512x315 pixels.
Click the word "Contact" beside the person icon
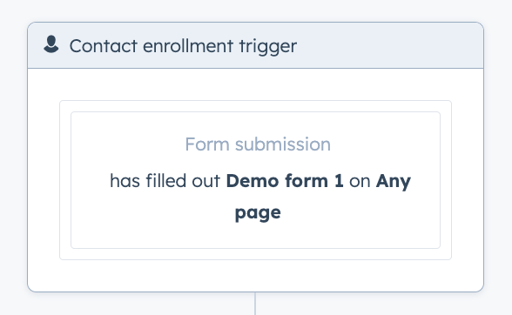pos(103,46)
